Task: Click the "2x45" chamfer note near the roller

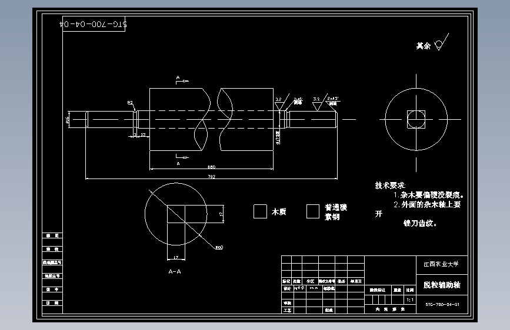Action: [298, 100]
